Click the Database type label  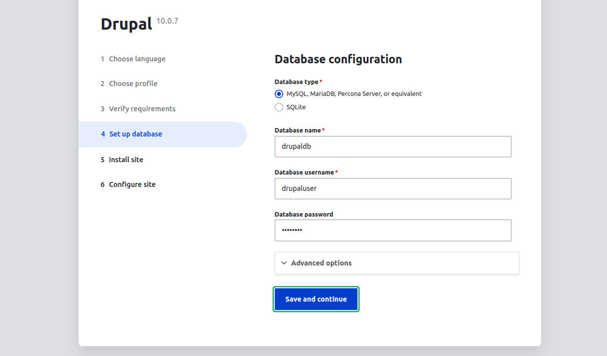coord(296,82)
